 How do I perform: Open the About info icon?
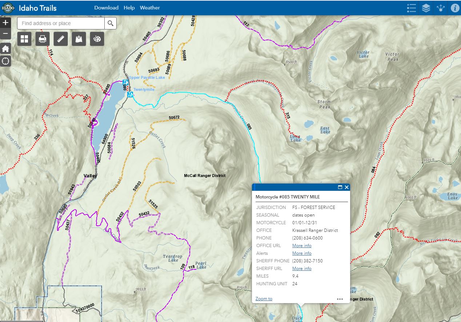coord(455,8)
